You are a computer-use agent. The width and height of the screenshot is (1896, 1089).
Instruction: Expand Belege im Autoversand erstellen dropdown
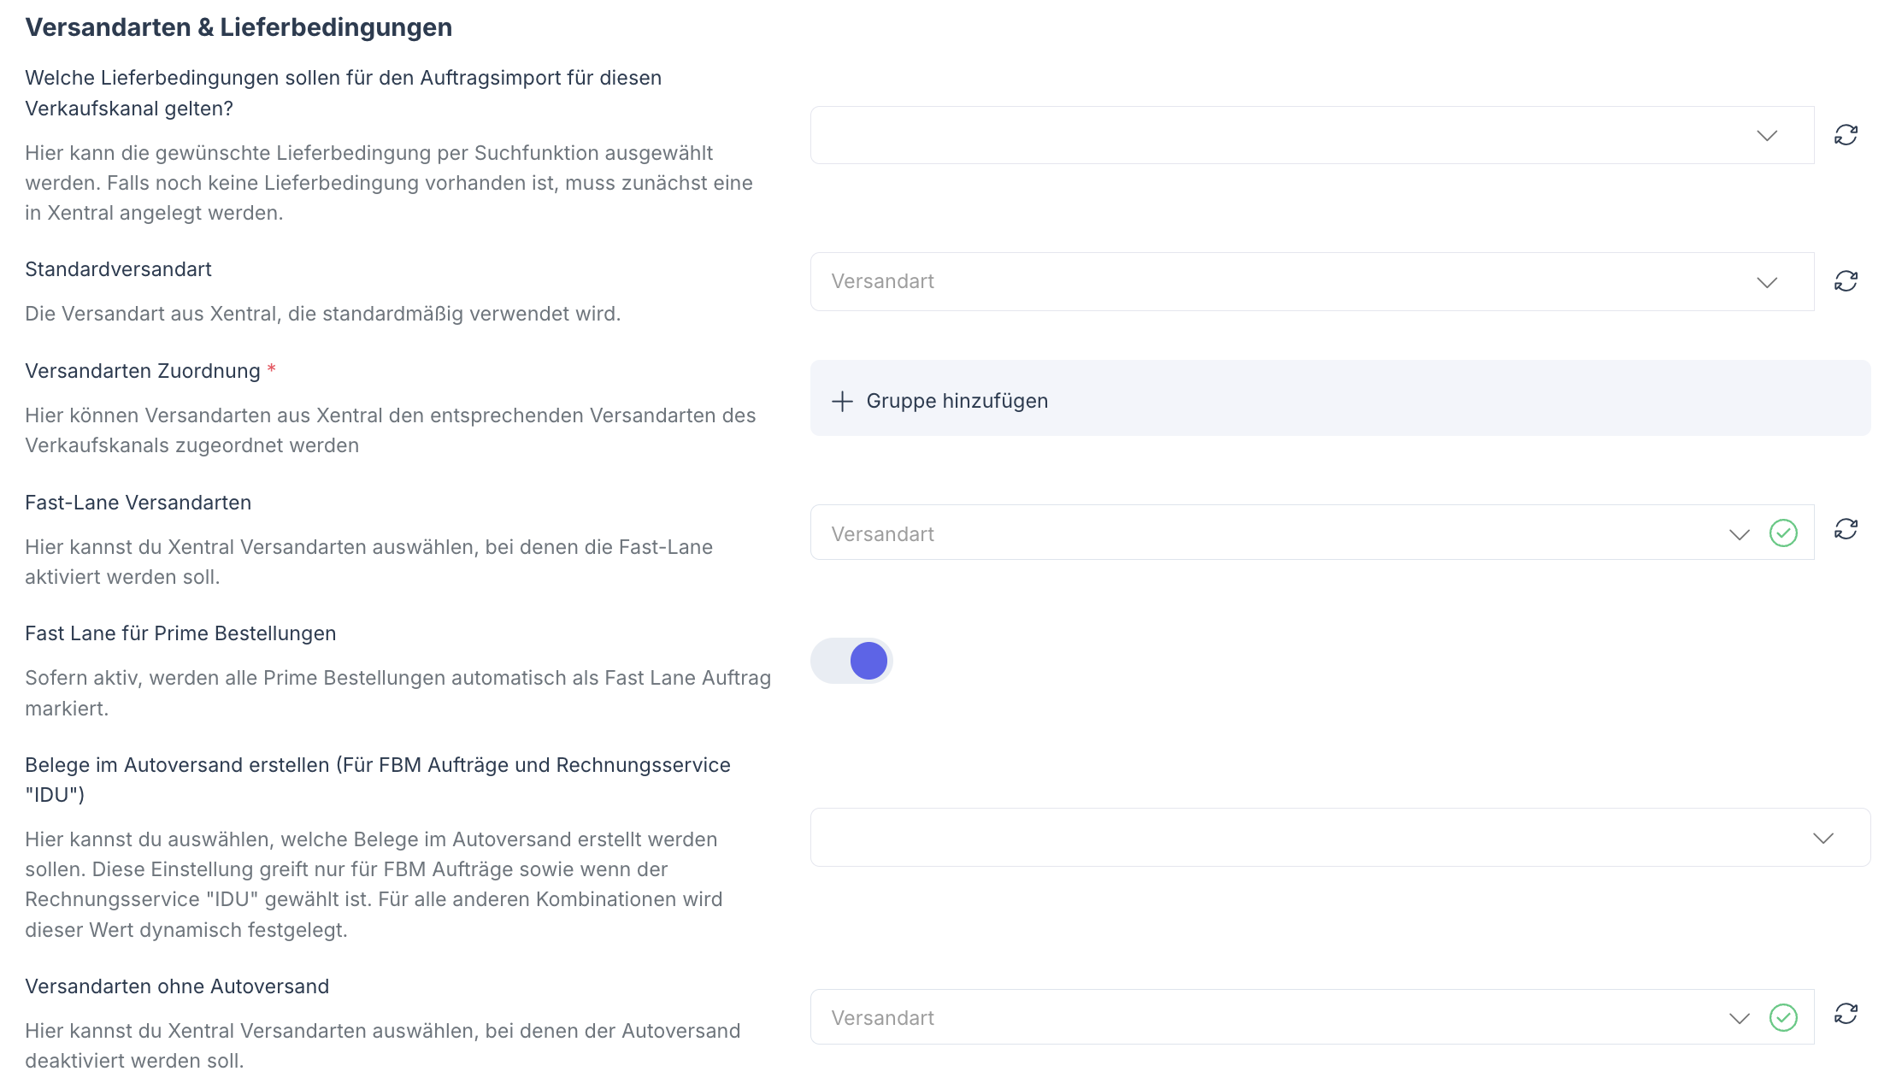[x=1823, y=838]
